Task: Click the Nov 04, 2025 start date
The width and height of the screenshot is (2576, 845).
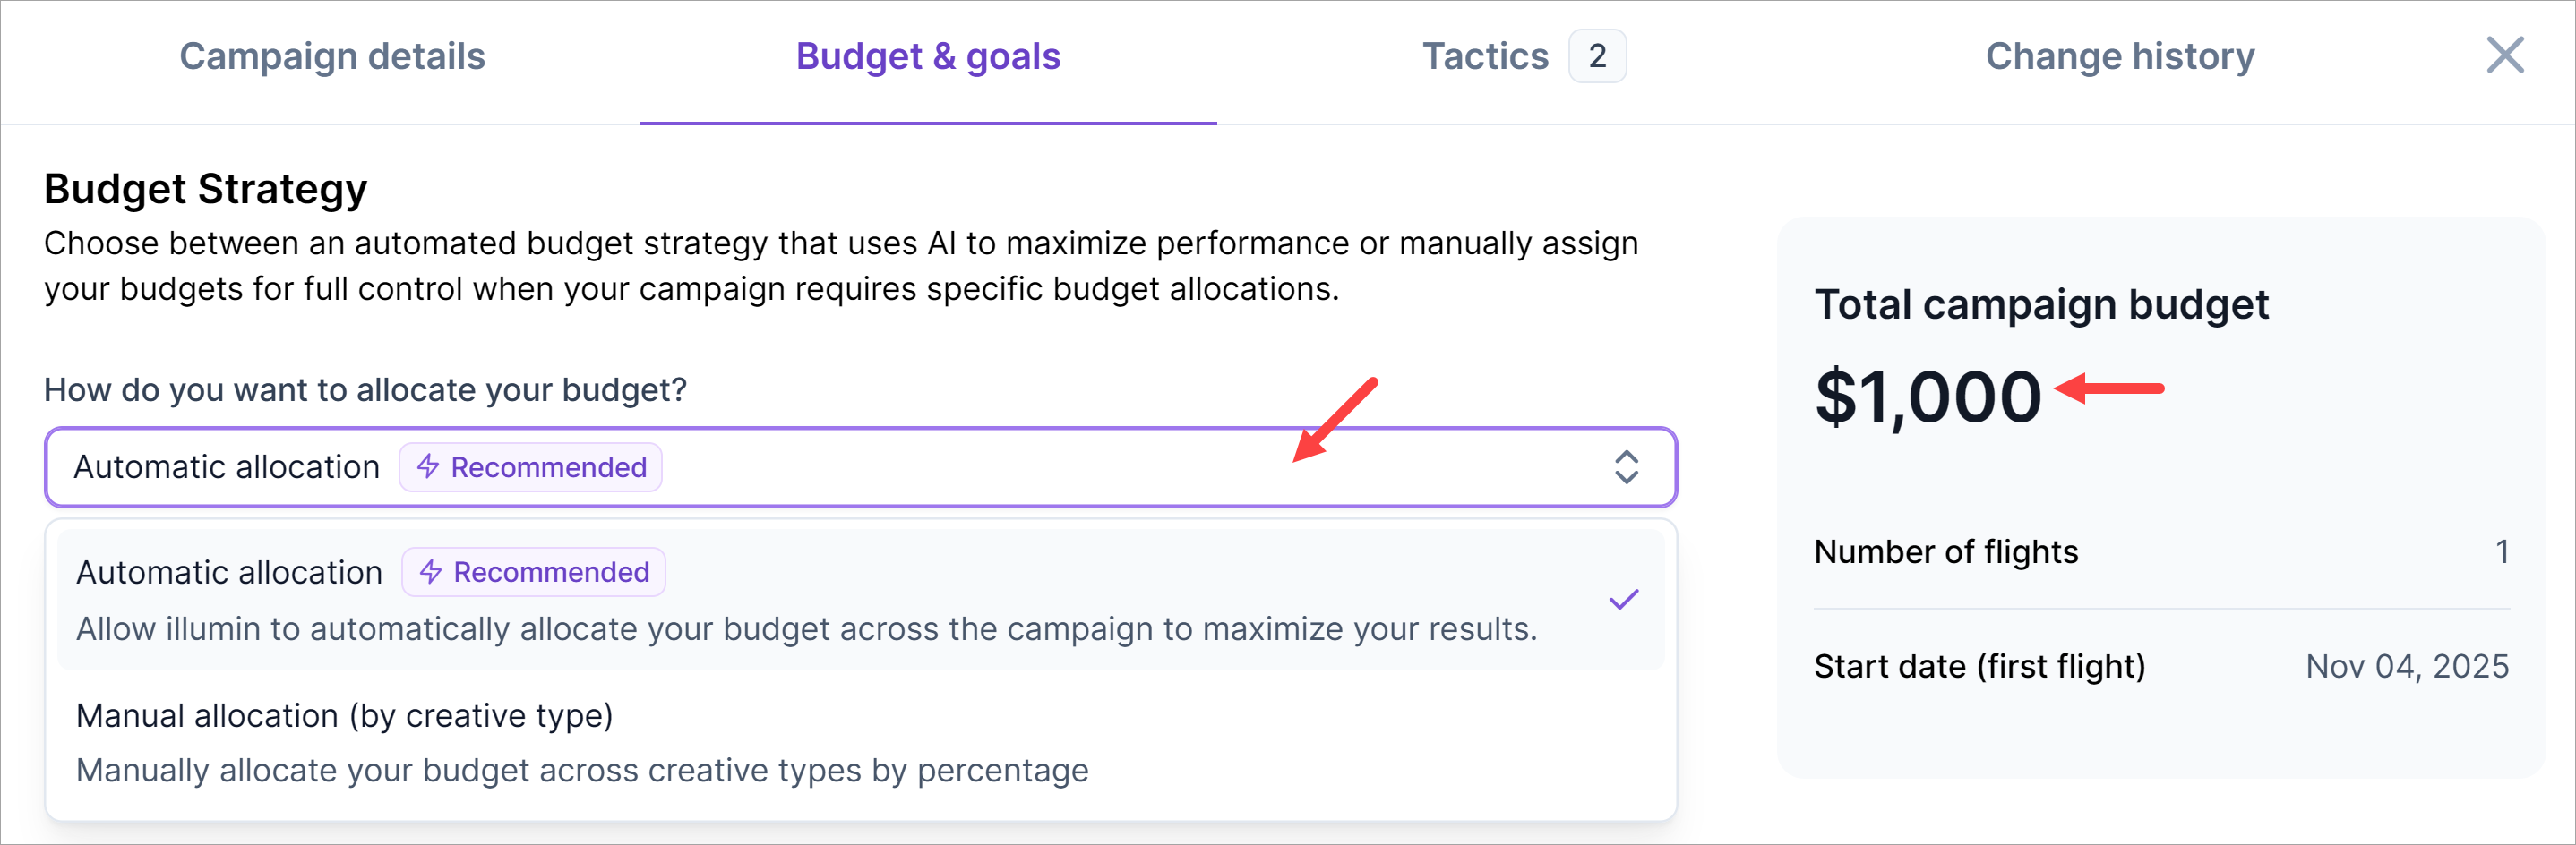Action: tap(2406, 666)
